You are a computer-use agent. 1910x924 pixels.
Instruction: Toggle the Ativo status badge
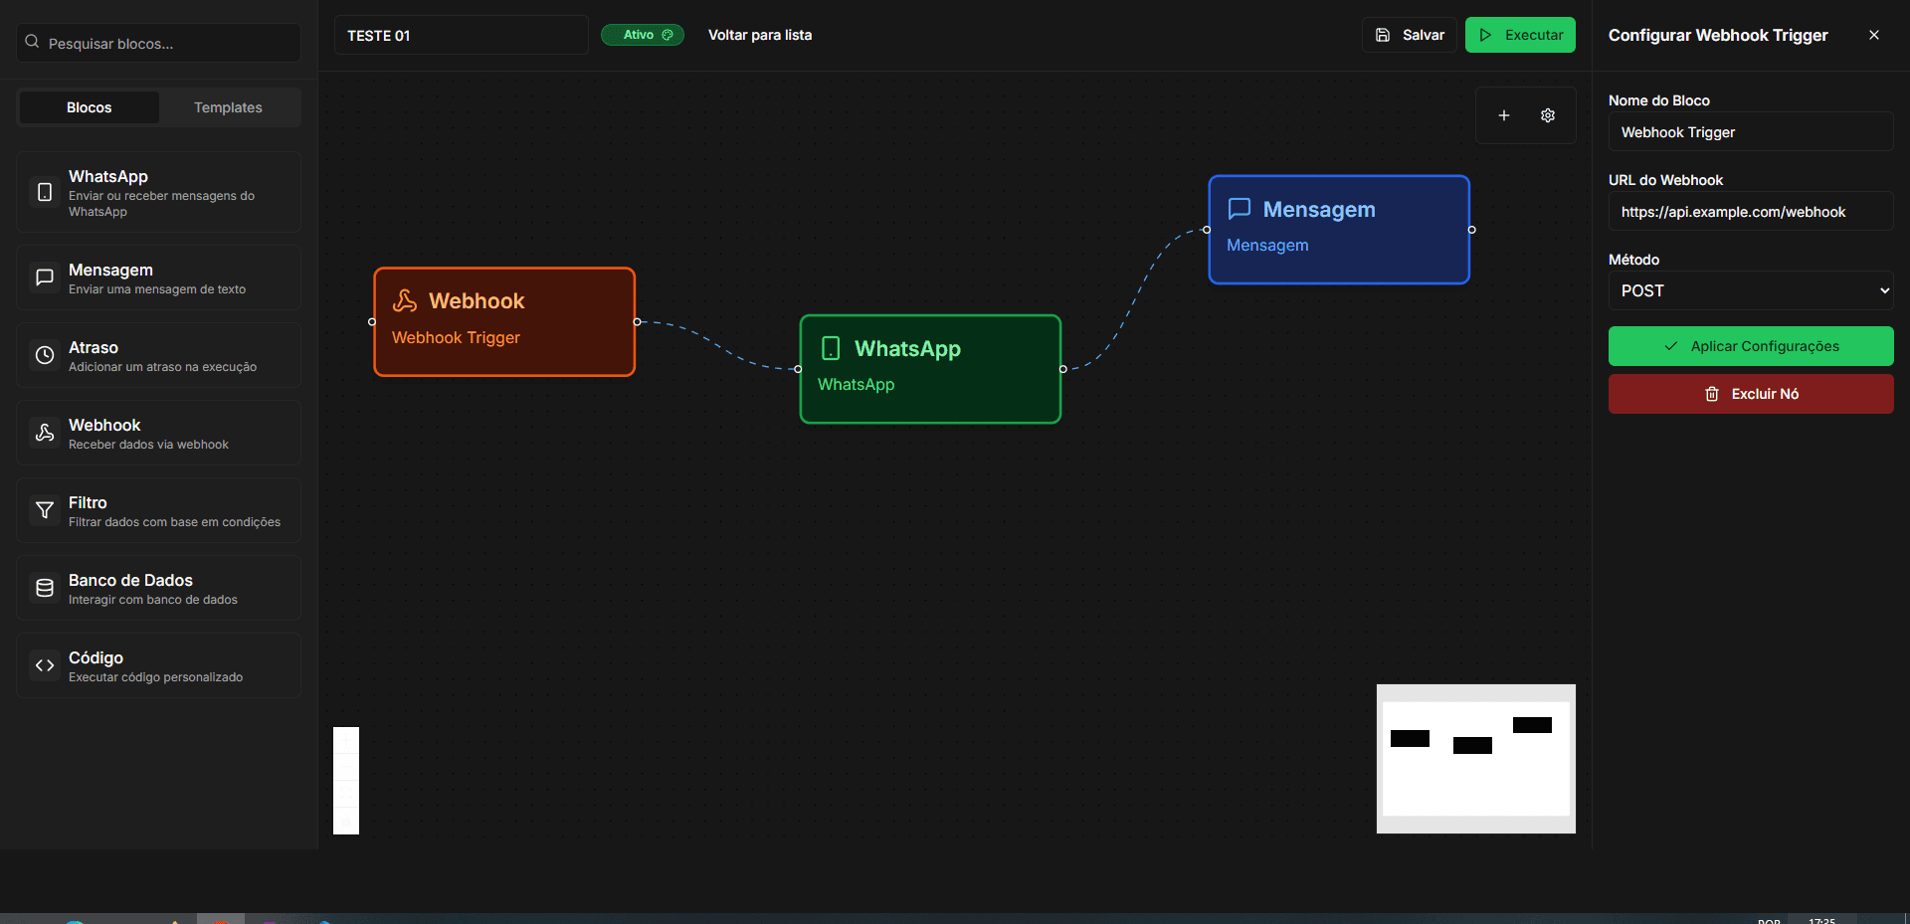click(643, 35)
